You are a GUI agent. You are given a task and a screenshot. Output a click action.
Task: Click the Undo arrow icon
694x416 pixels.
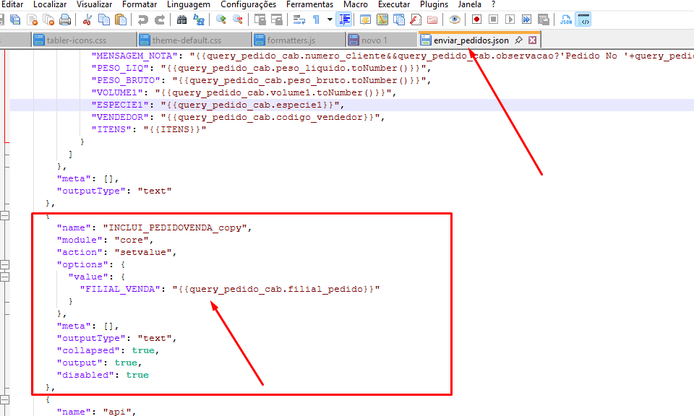tap(143, 19)
